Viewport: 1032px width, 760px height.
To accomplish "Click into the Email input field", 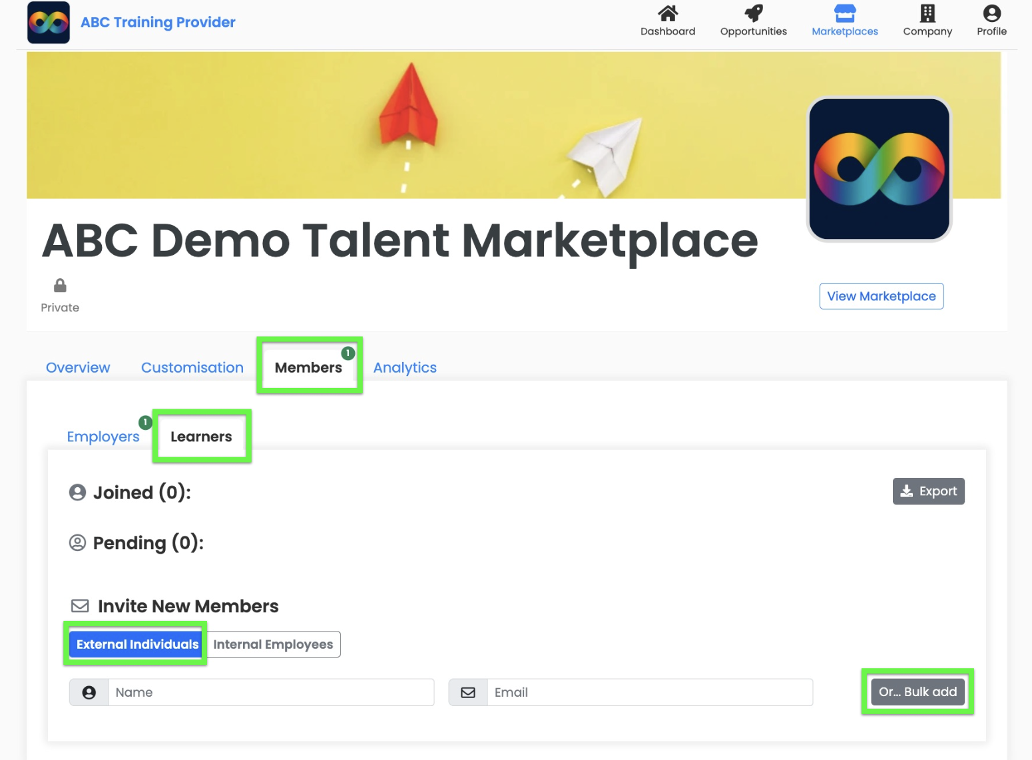I will (650, 693).
